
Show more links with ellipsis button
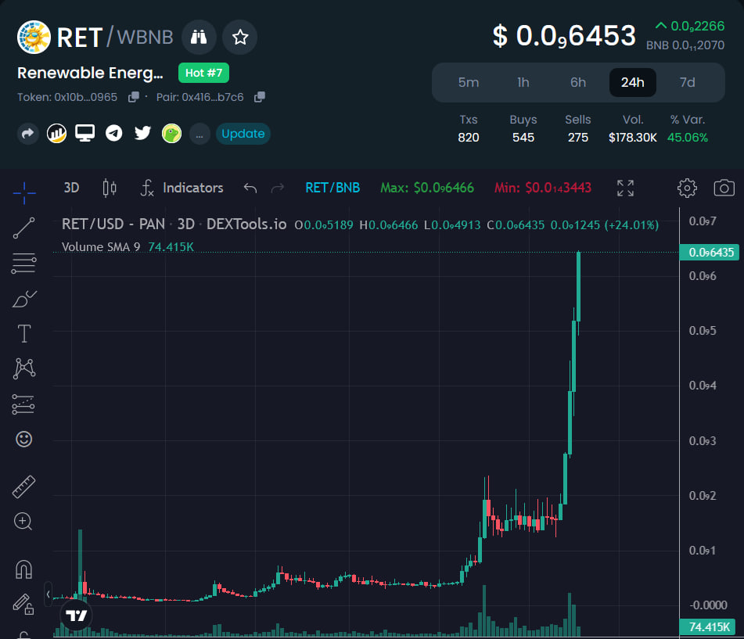click(x=199, y=135)
